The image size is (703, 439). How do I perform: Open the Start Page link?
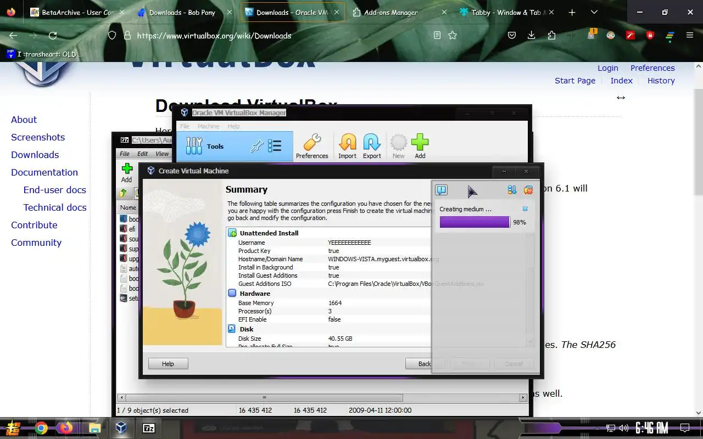[575, 81]
